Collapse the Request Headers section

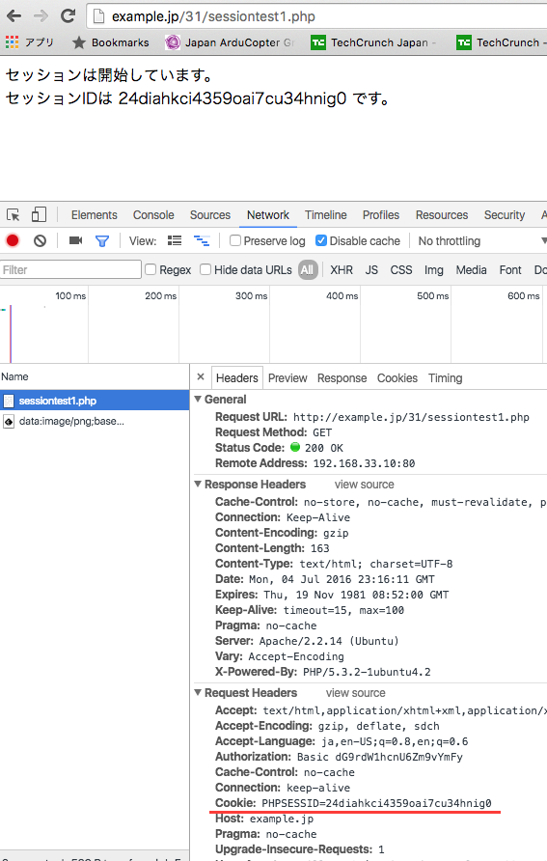pos(198,693)
